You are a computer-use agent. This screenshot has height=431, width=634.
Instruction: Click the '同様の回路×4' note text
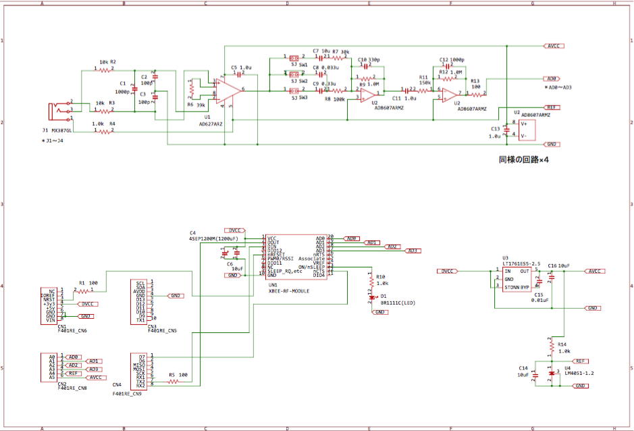tap(524, 159)
